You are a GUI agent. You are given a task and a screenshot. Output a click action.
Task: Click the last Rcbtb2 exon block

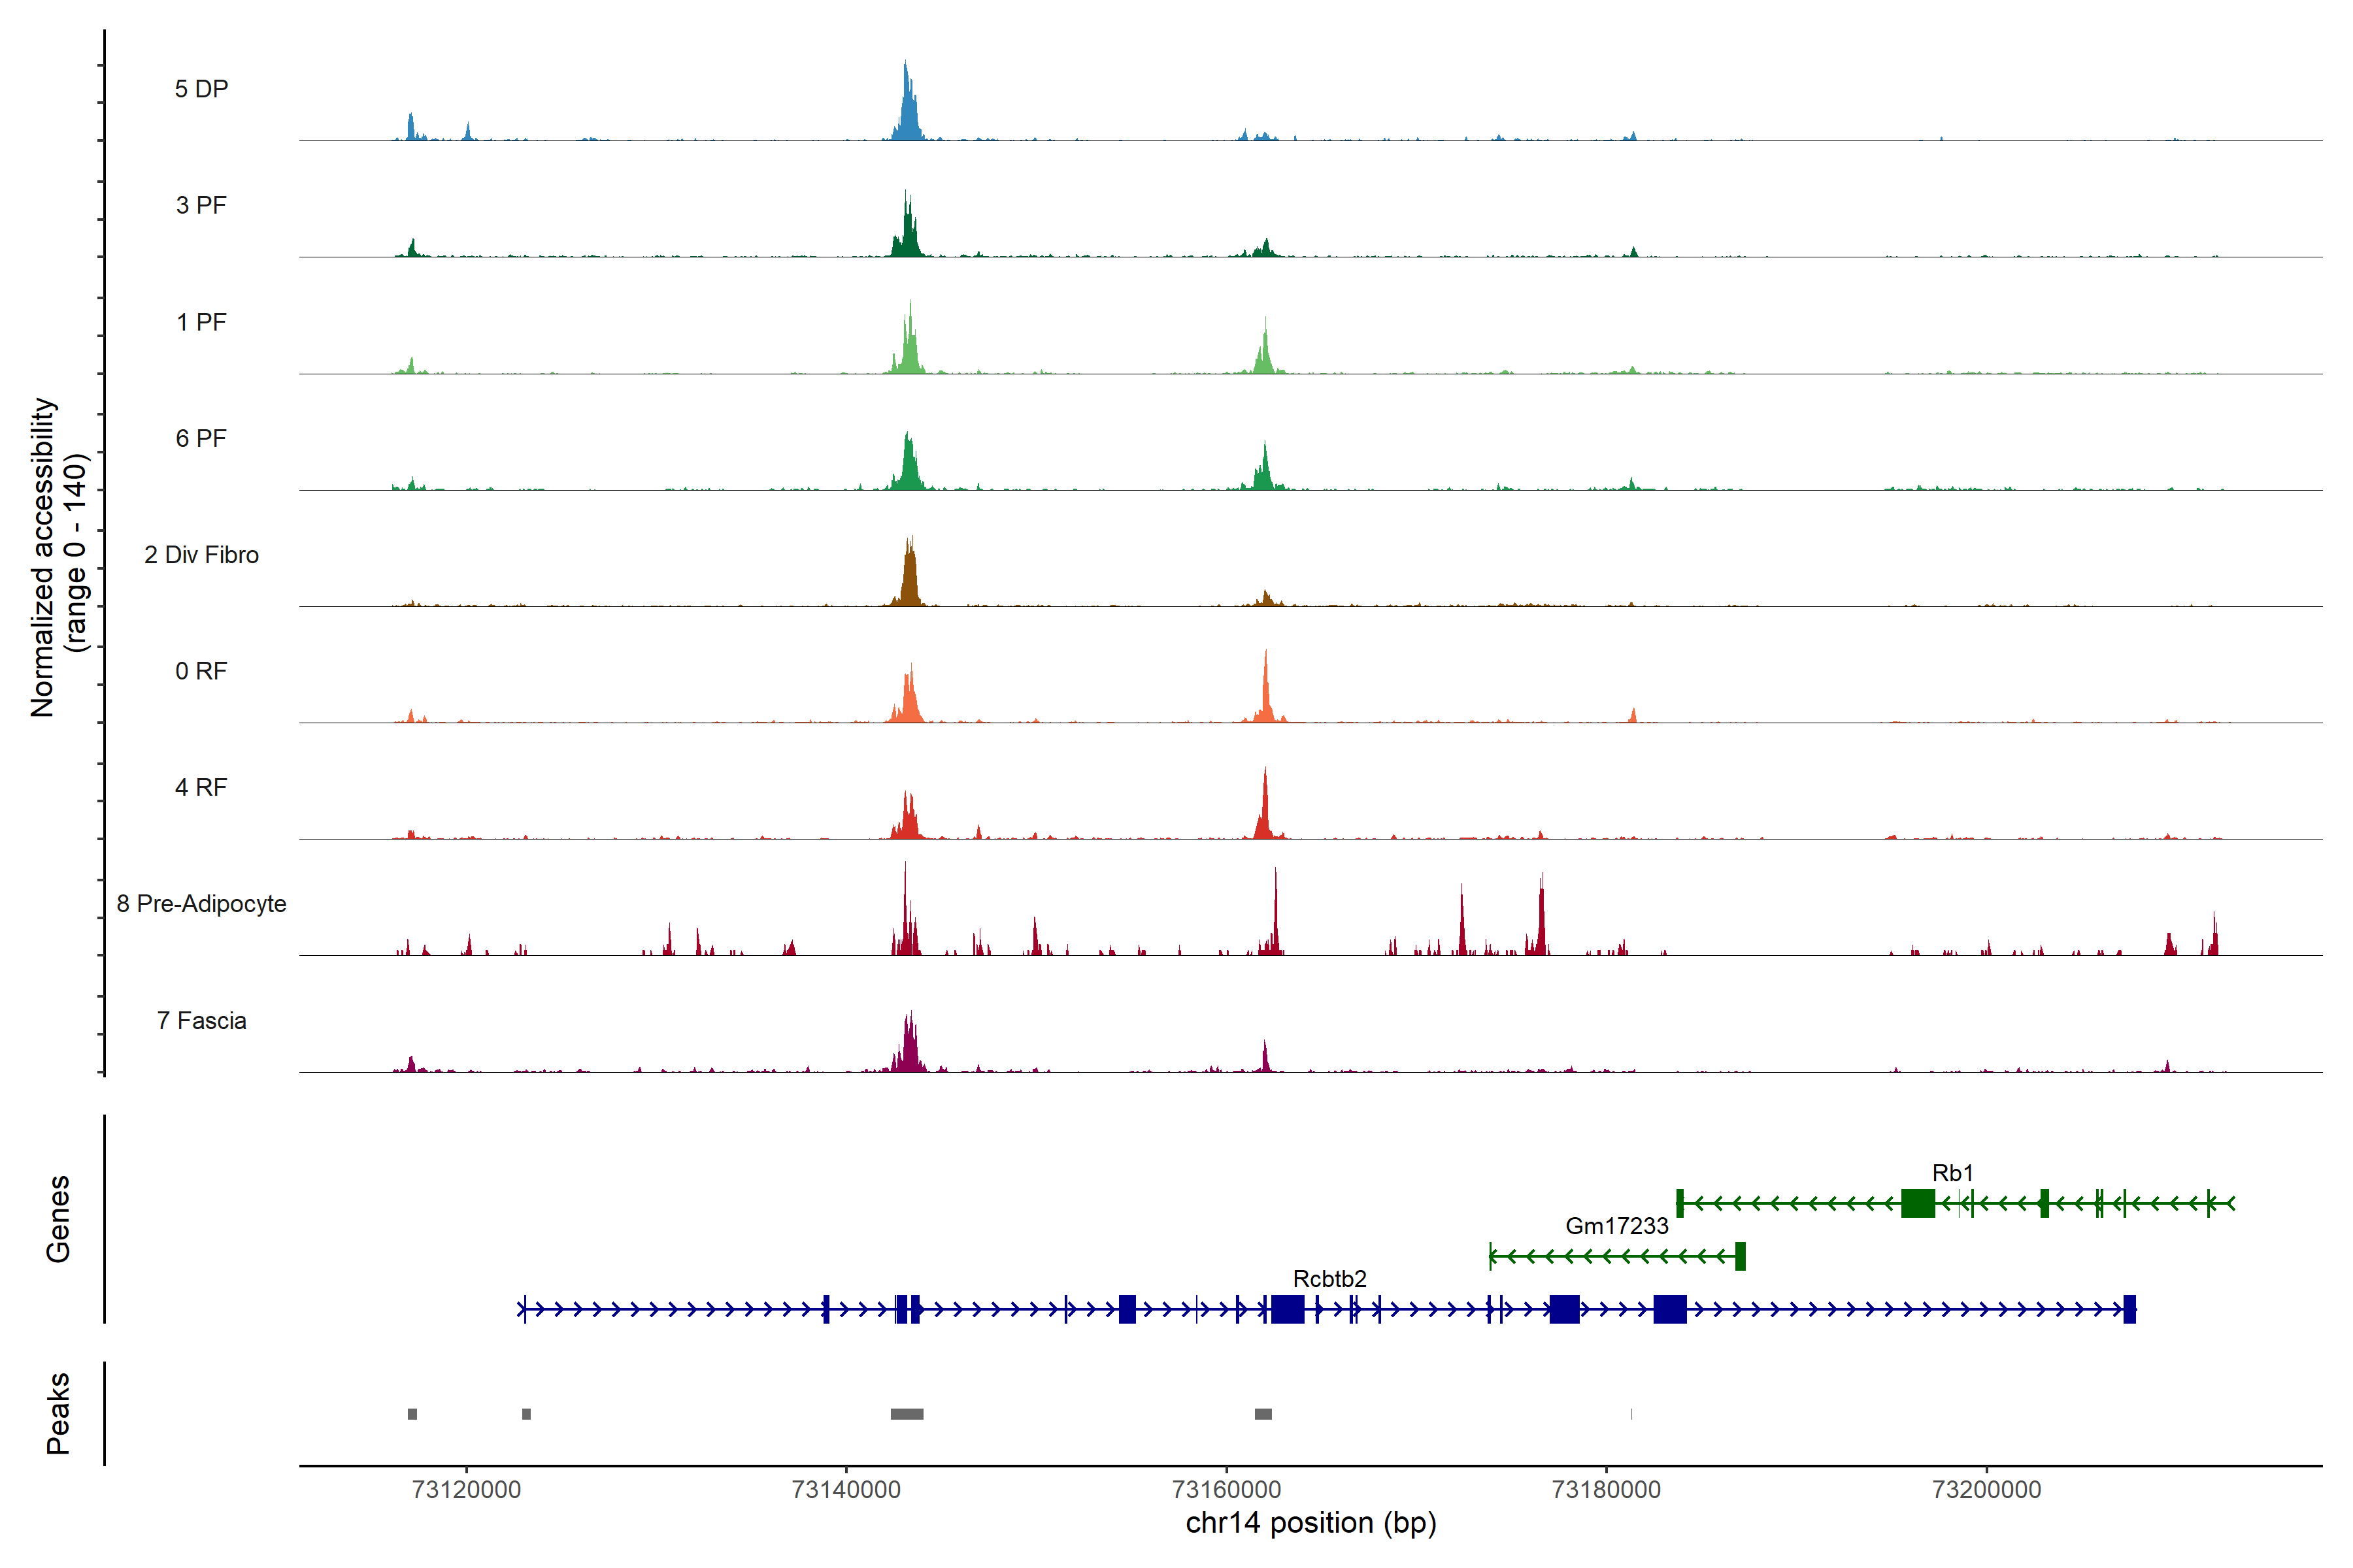click(2129, 1308)
